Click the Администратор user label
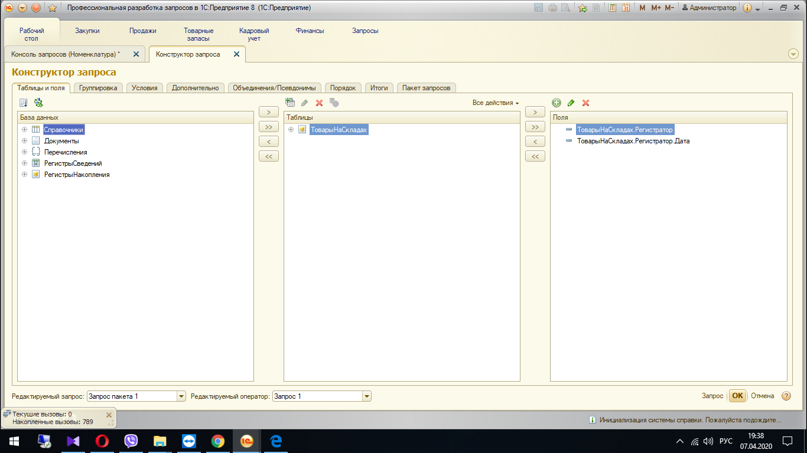 (710, 8)
